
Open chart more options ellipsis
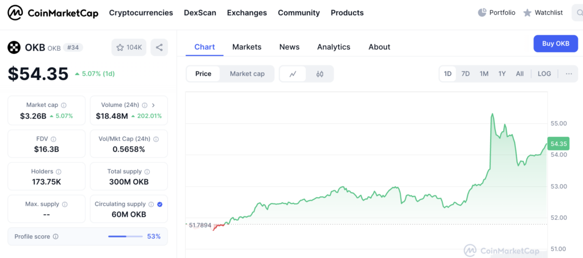[569, 73]
